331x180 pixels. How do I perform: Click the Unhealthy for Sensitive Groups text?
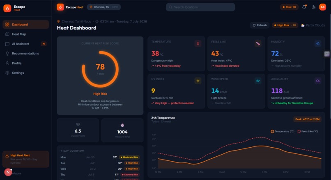click(x=294, y=103)
